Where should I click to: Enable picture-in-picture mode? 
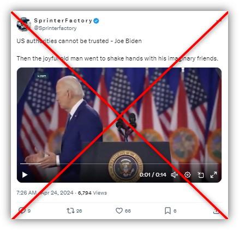click(x=201, y=175)
